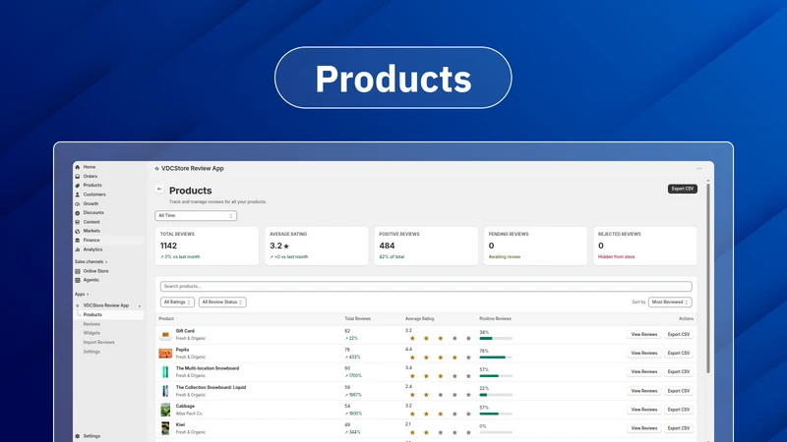Open the Import Reviews submenu item
Image resolution: width=787 pixels, height=442 pixels.
pos(99,342)
